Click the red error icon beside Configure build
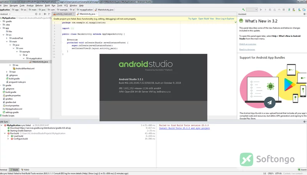This screenshot has height=175, width=307. tap(12, 139)
